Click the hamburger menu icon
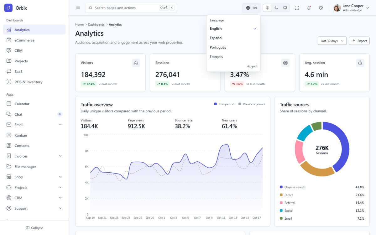The height and width of the screenshot is (235, 376). pyautogui.click(x=78, y=8)
